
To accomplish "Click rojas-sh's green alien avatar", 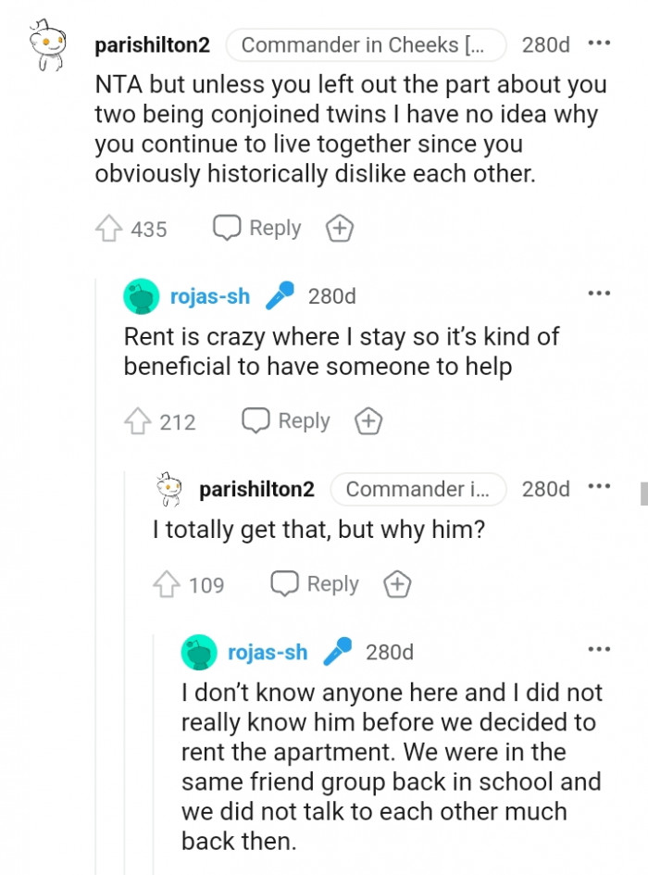I will tap(141, 295).
